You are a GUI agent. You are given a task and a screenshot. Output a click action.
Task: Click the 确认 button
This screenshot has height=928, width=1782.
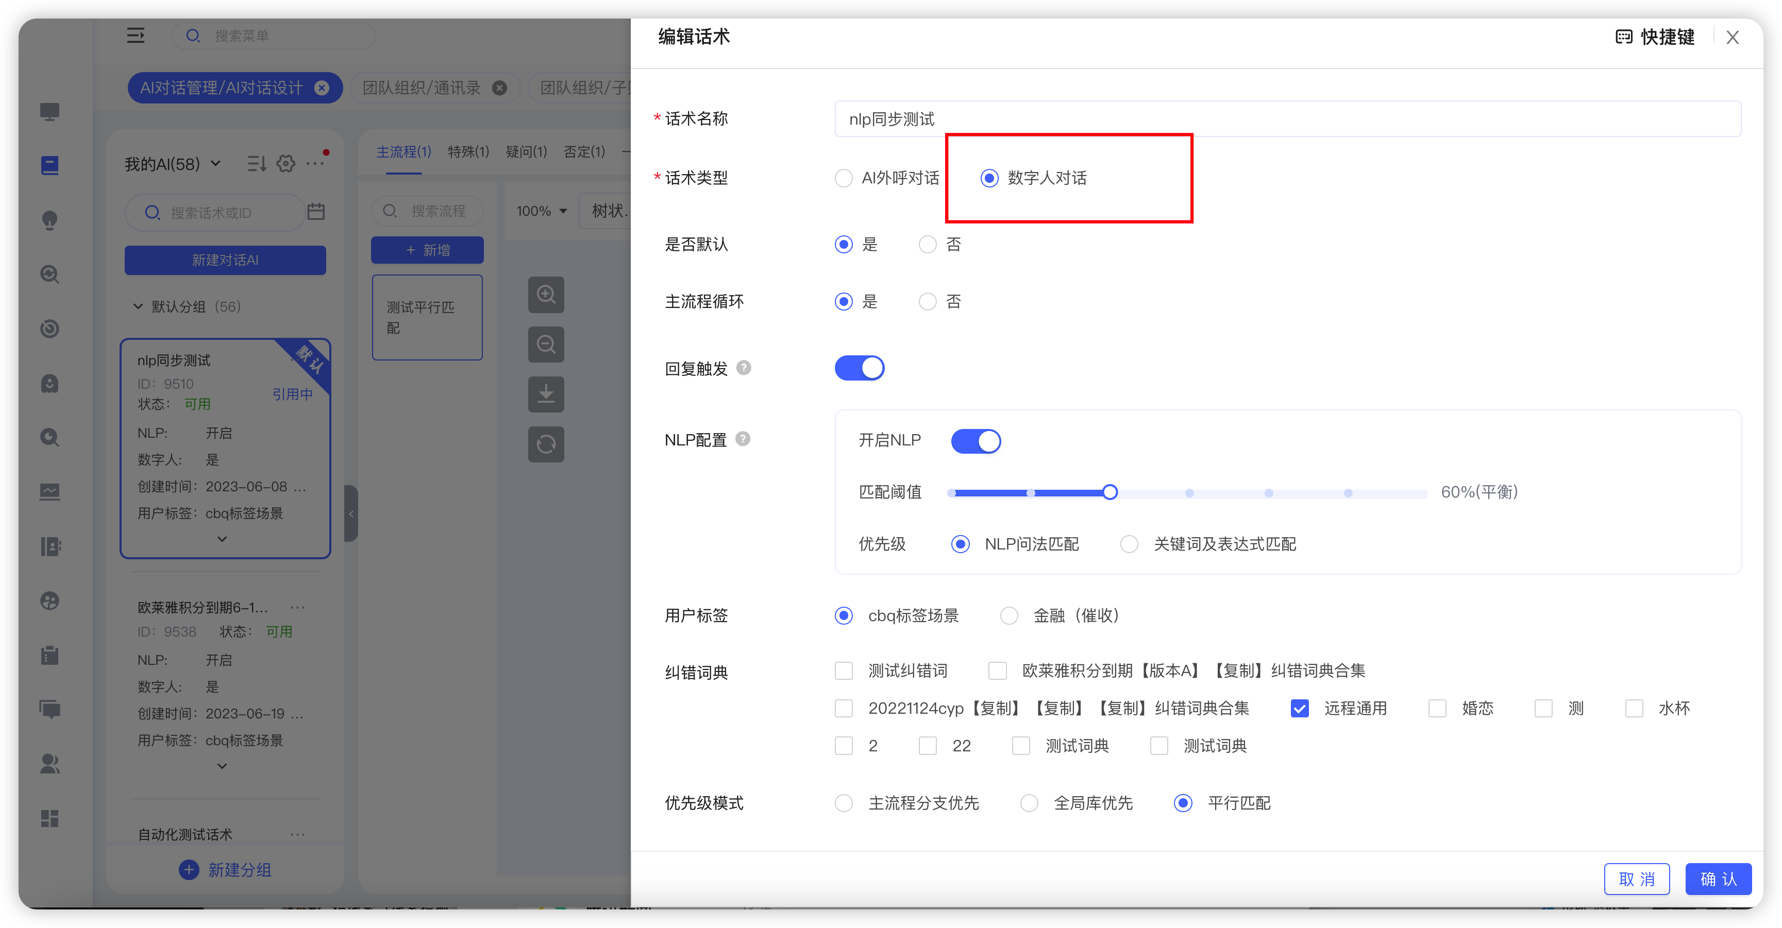click(1718, 880)
